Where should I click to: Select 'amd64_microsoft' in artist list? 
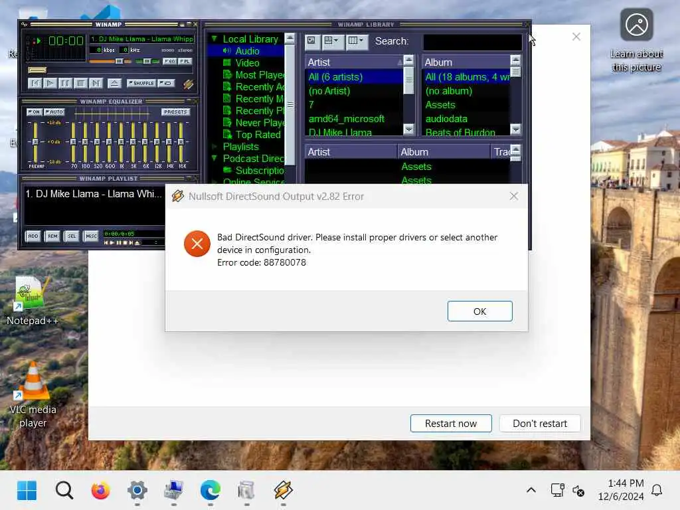(354, 119)
